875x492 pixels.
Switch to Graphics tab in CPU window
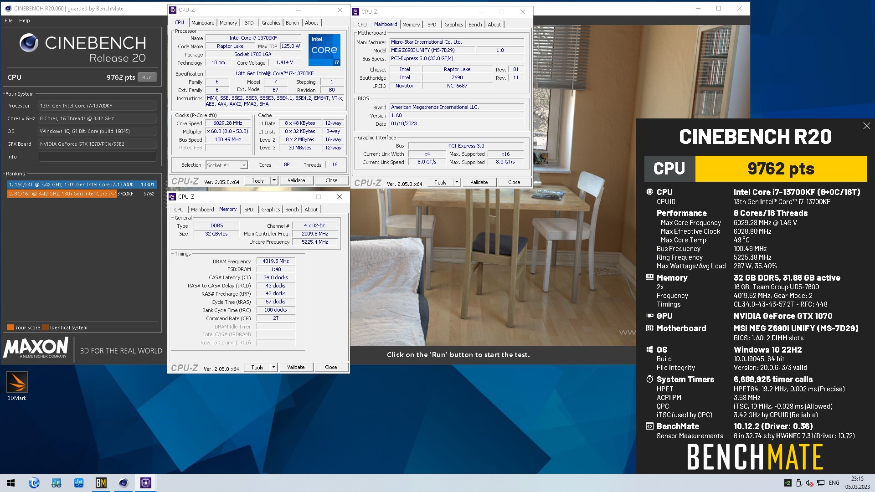click(271, 23)
